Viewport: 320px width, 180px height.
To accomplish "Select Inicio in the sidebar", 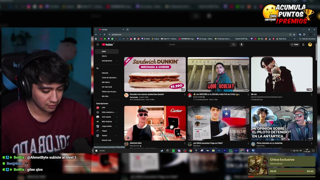I will tap(107, 51).
